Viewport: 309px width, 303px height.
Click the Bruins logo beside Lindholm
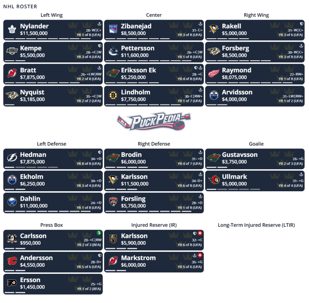click(113, 95)
